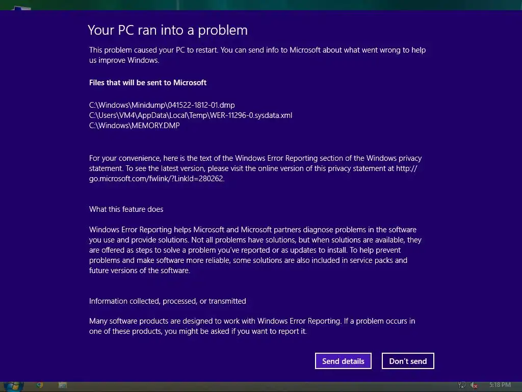This screenshot has width=522, height=392.
Task: Click 'Information collected, processed, or transmitted' heading
Action: coord(167,301)
